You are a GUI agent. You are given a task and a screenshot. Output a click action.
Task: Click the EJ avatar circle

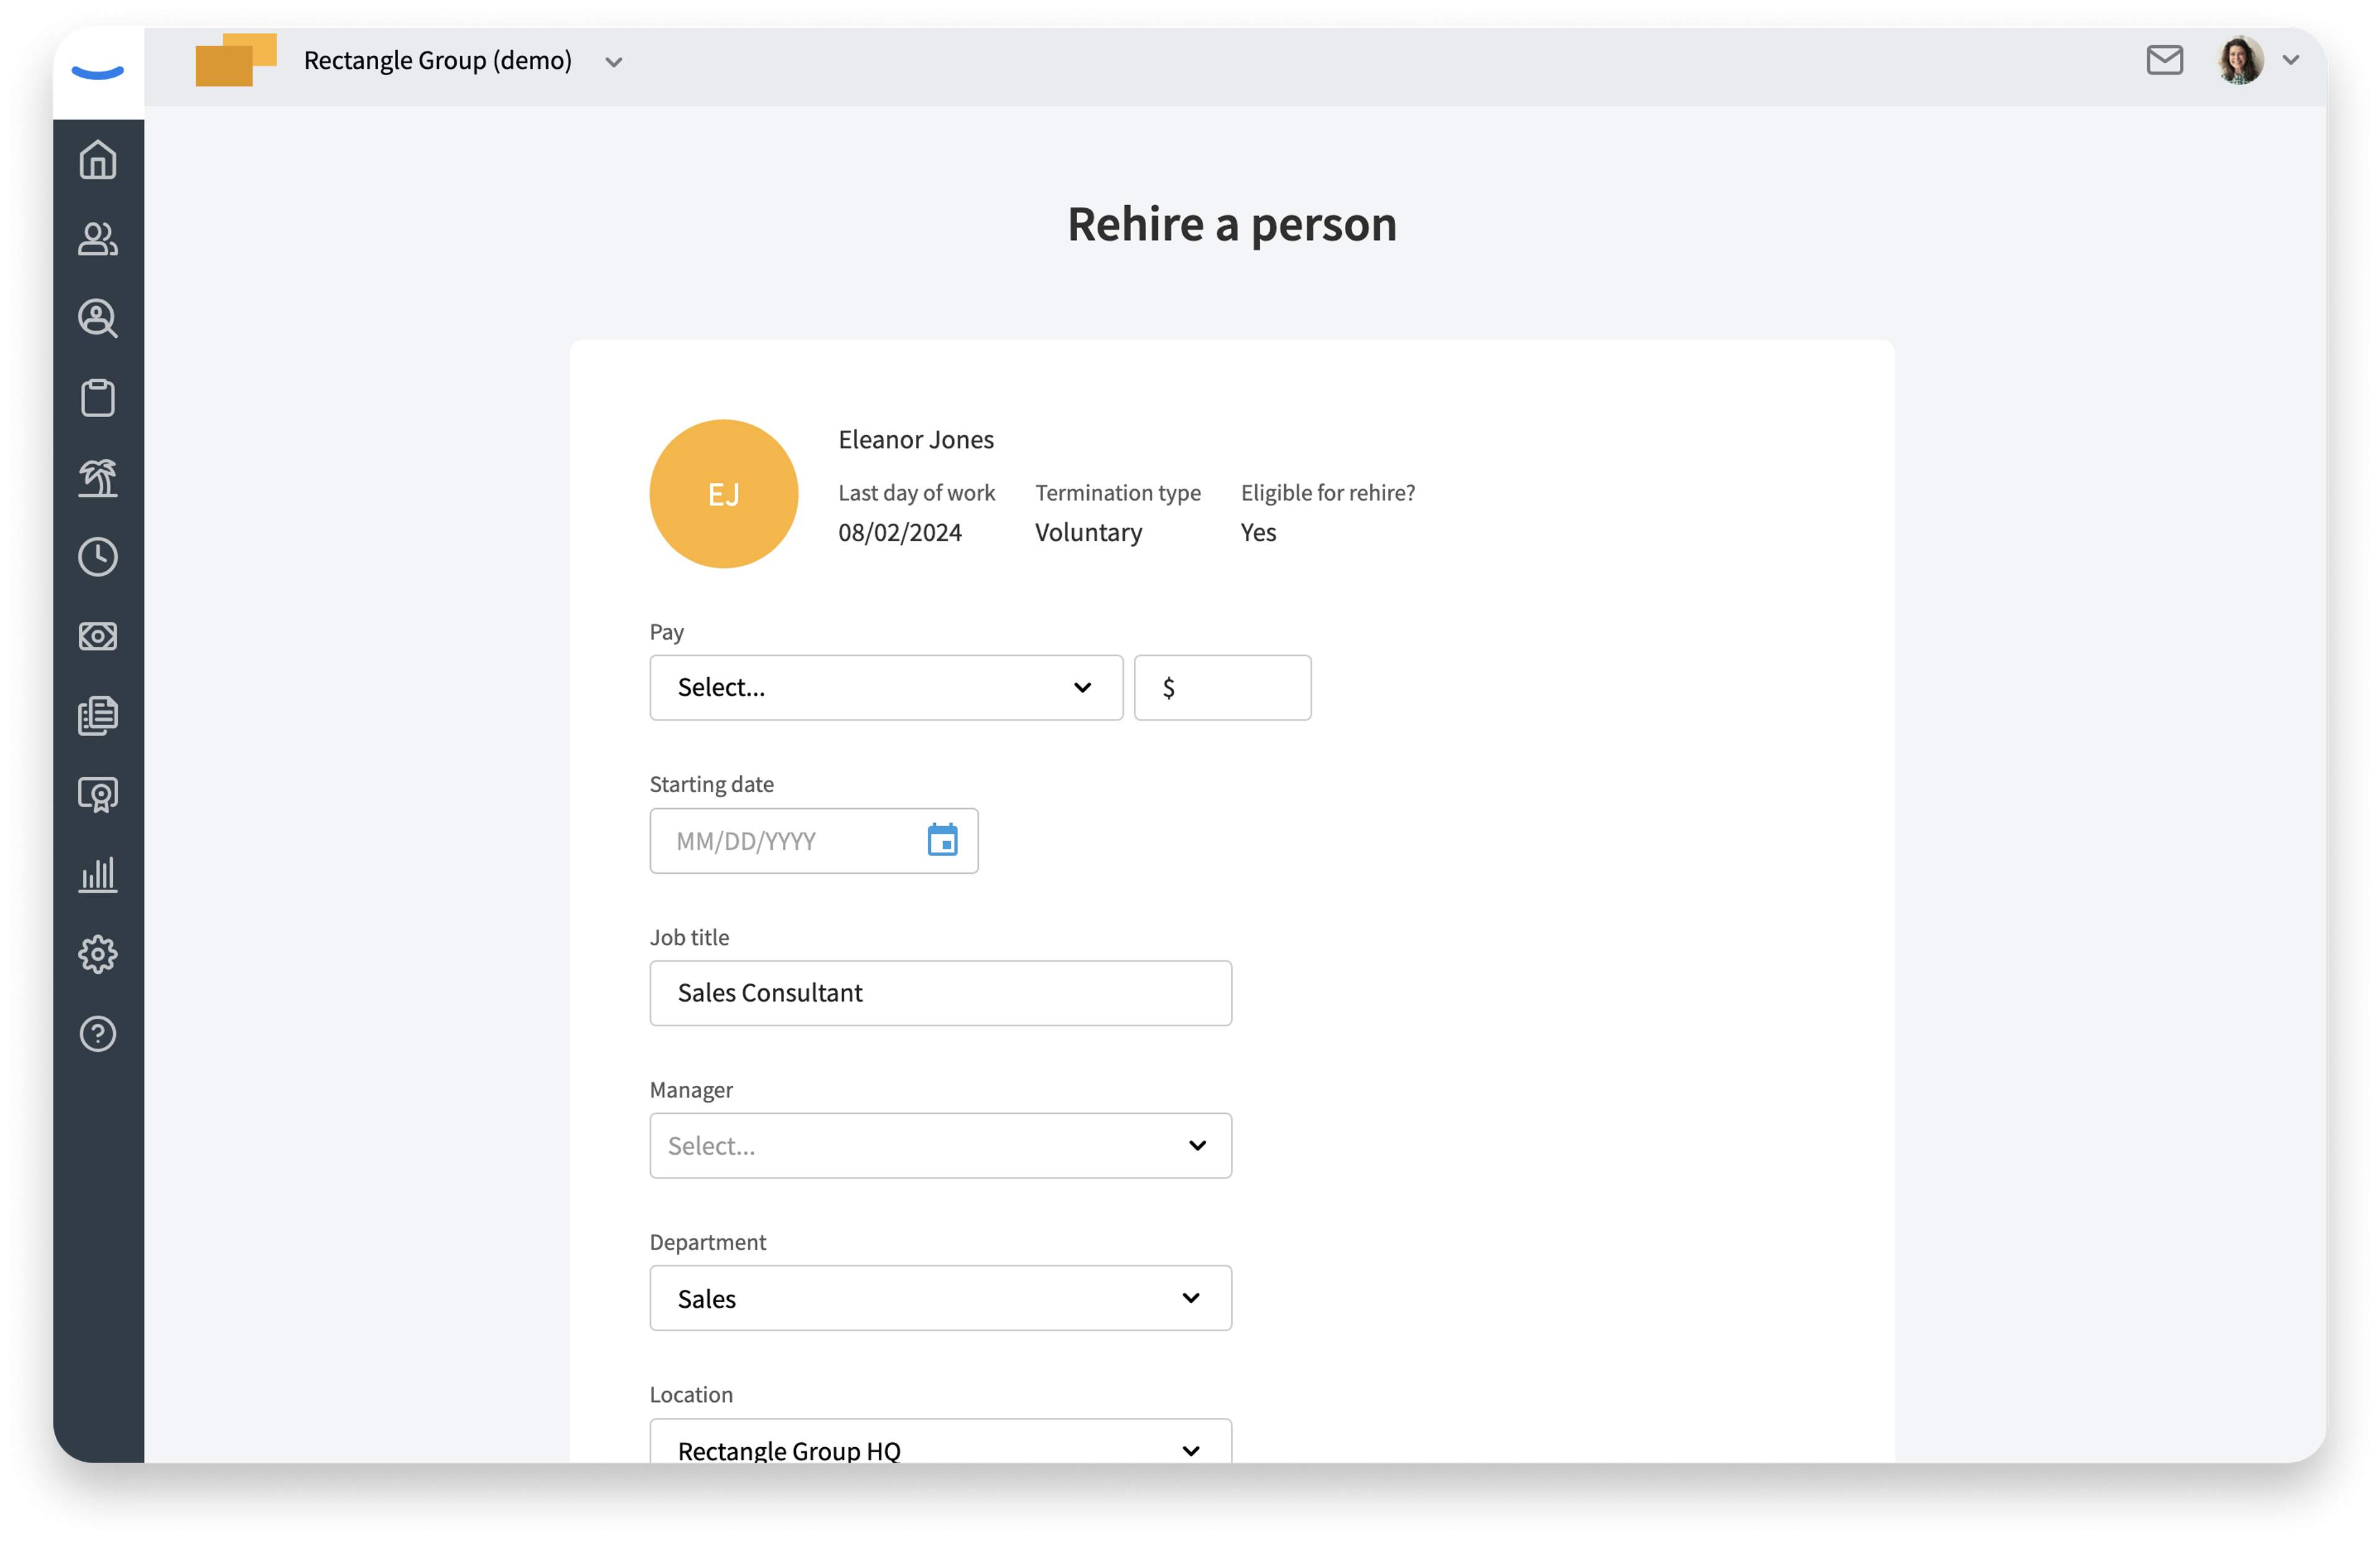pyautogui.click(x=723, y=493)
